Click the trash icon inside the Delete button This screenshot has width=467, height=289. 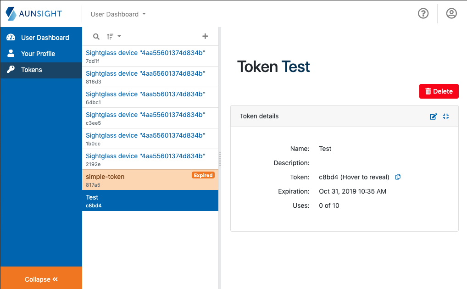[x=428, y=91]
